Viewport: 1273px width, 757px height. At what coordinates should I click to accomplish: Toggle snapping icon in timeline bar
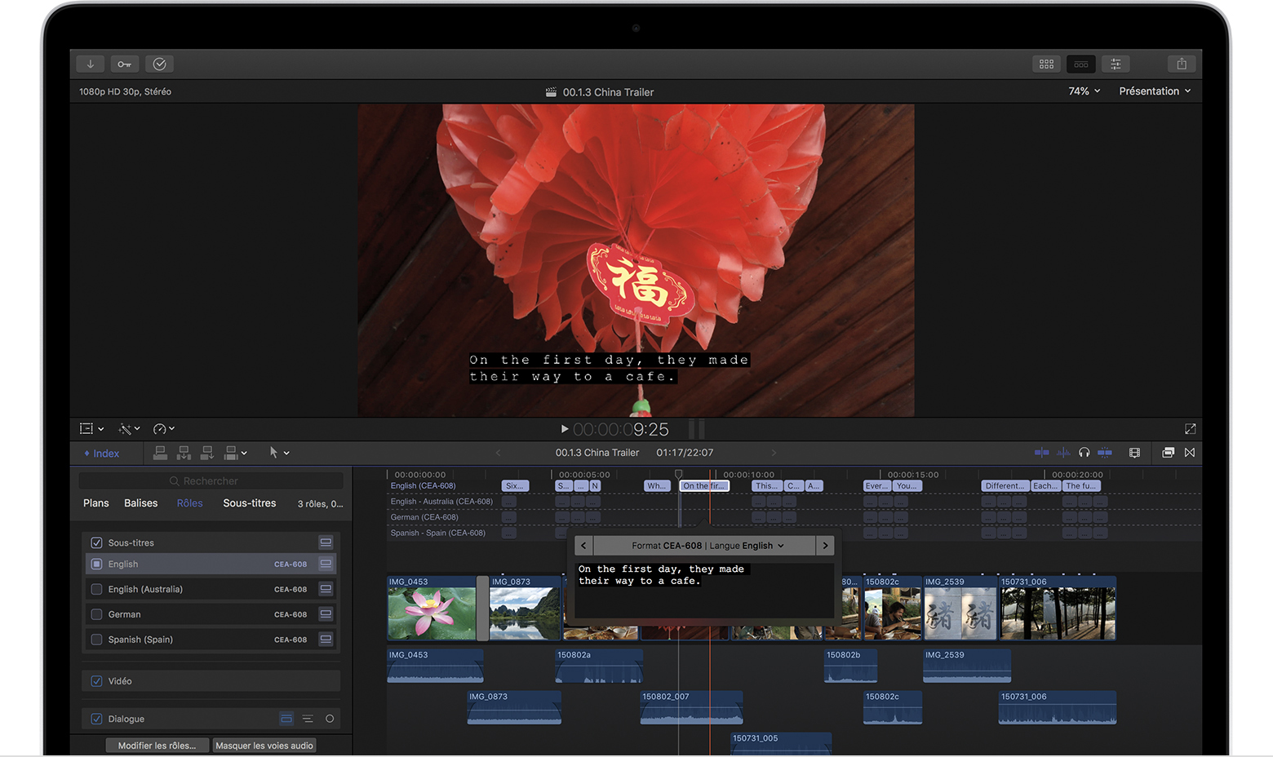coord(1105,452)
